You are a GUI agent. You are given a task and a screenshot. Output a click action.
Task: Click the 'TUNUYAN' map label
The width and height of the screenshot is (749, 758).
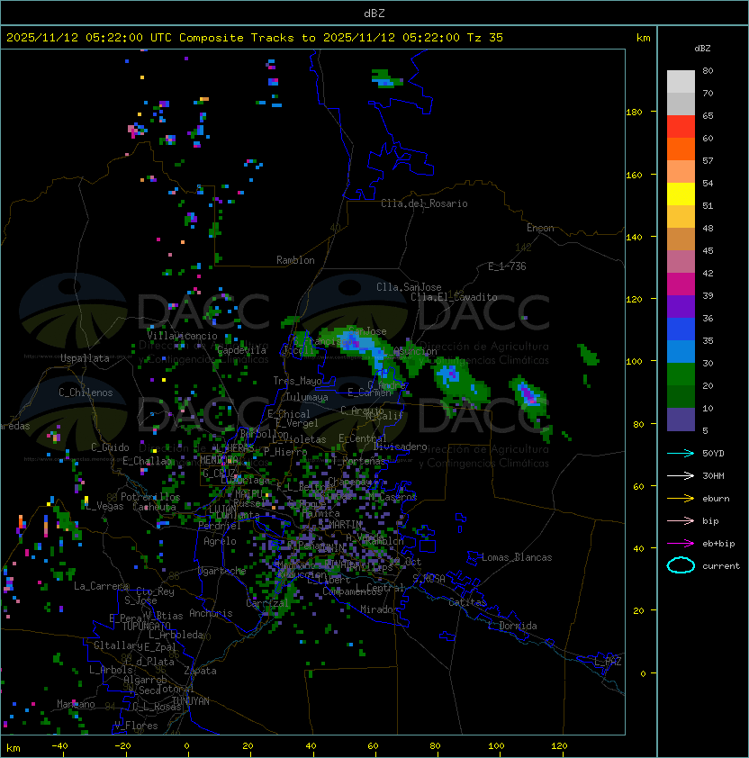click(190, 701)
